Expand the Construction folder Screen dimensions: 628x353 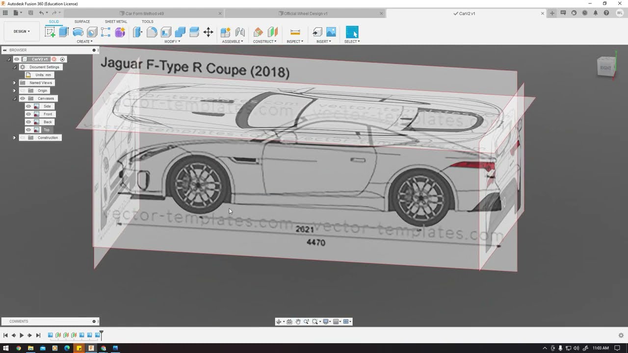(x=14, y=138)
